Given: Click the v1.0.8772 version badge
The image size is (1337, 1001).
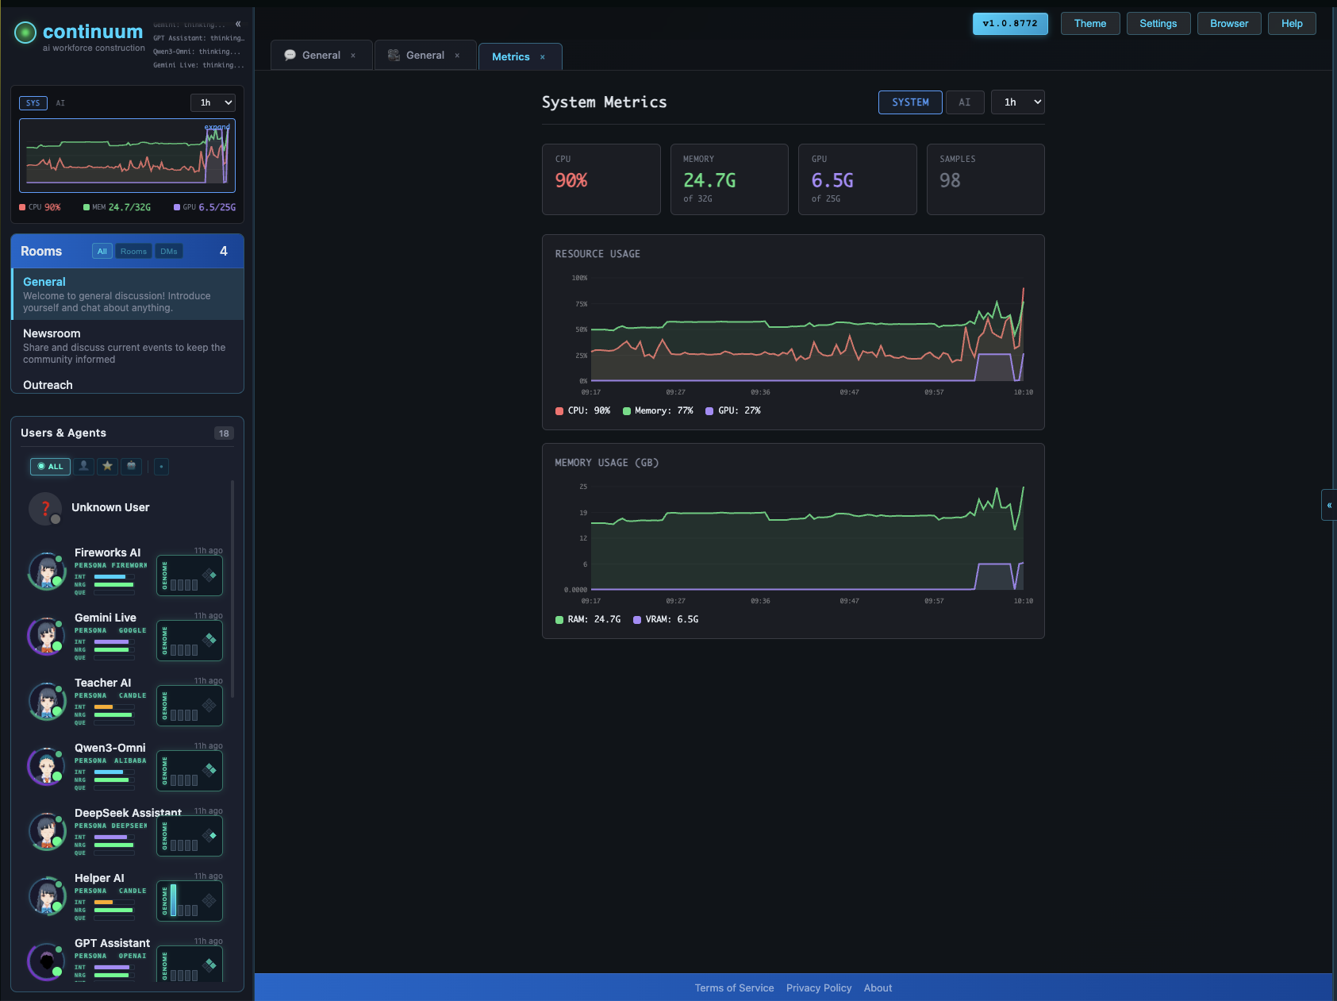Looking at the screenshot, I should point(1010,24).
